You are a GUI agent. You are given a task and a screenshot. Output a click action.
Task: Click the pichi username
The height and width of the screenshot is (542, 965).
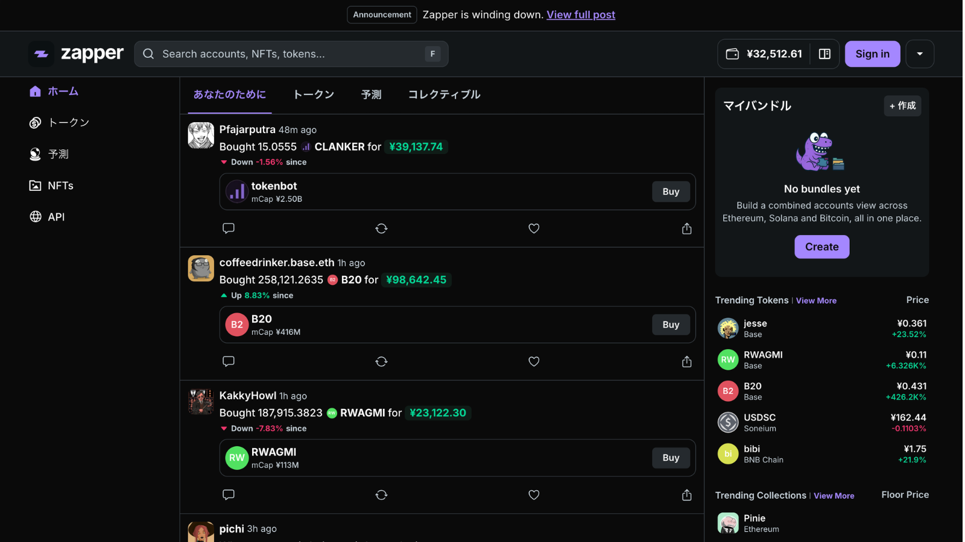pyautogui.click(x=232, y=529)
